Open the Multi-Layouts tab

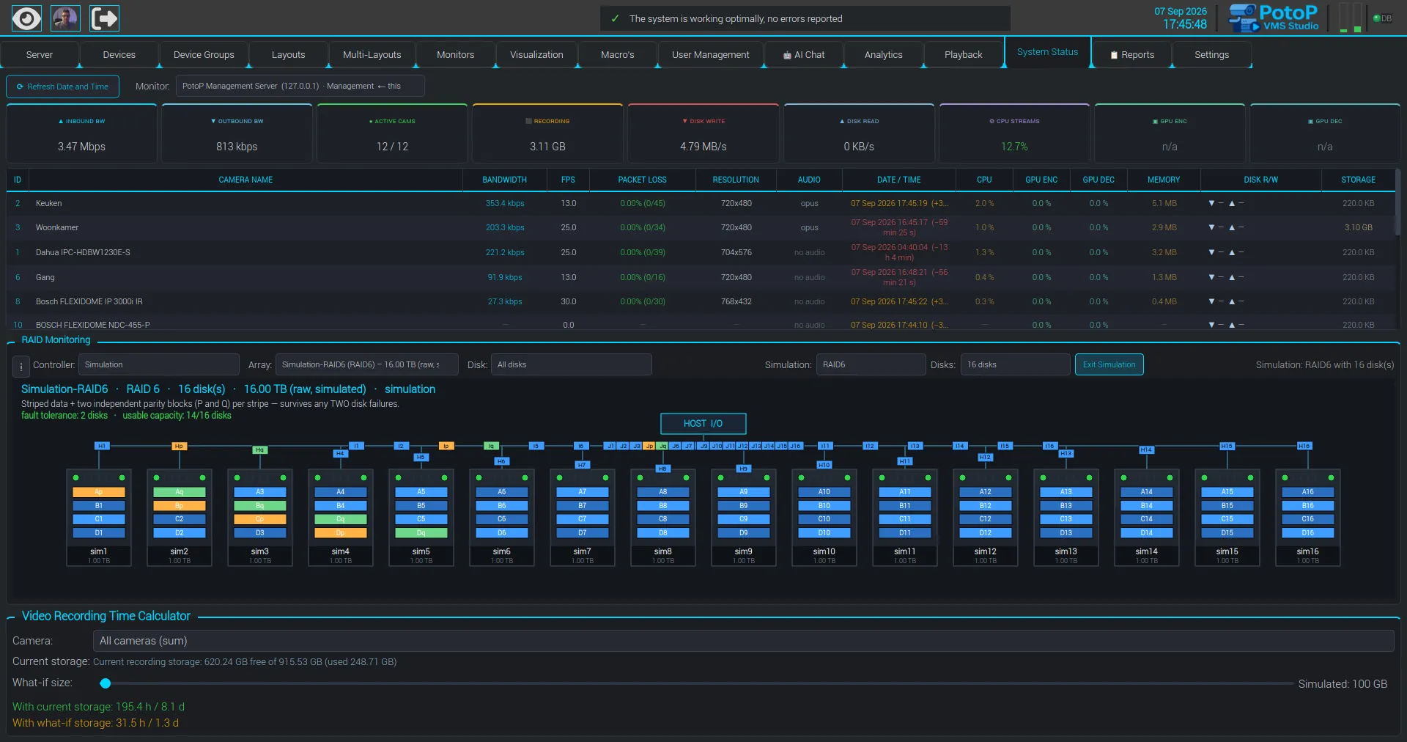point(372,55)
